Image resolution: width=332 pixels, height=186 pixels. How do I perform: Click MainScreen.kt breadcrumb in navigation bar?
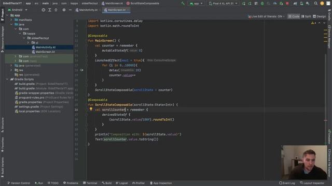pos(112,4)
